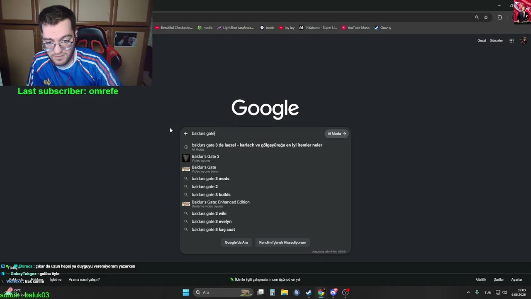
Task: Open the İşletme footer link
Action: coord(56,279)
